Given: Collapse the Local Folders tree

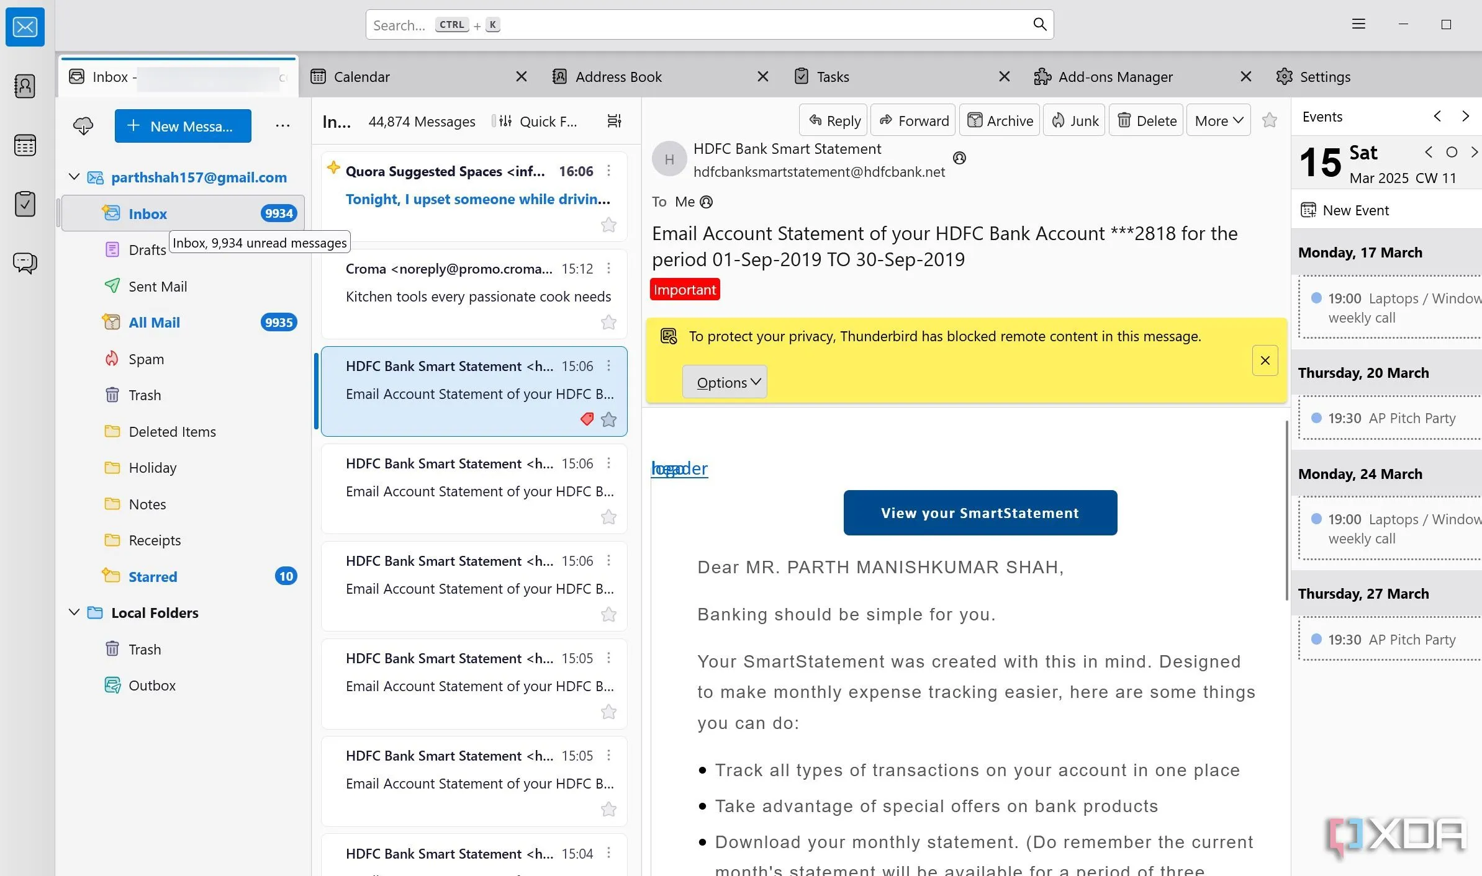Looking at the screenshot, I should pos(74,612).
